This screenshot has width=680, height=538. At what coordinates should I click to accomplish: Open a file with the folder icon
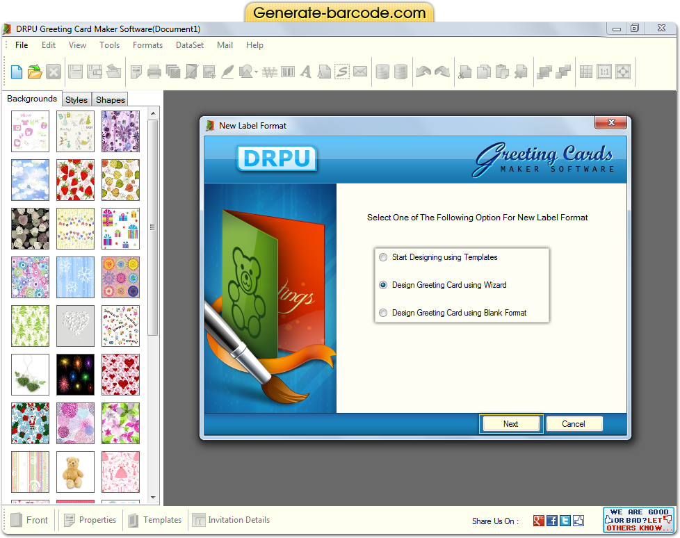[x=35, y=72]
